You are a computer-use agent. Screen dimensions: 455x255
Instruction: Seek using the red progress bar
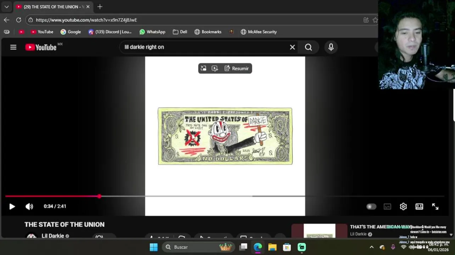click(x=52, y=196)
